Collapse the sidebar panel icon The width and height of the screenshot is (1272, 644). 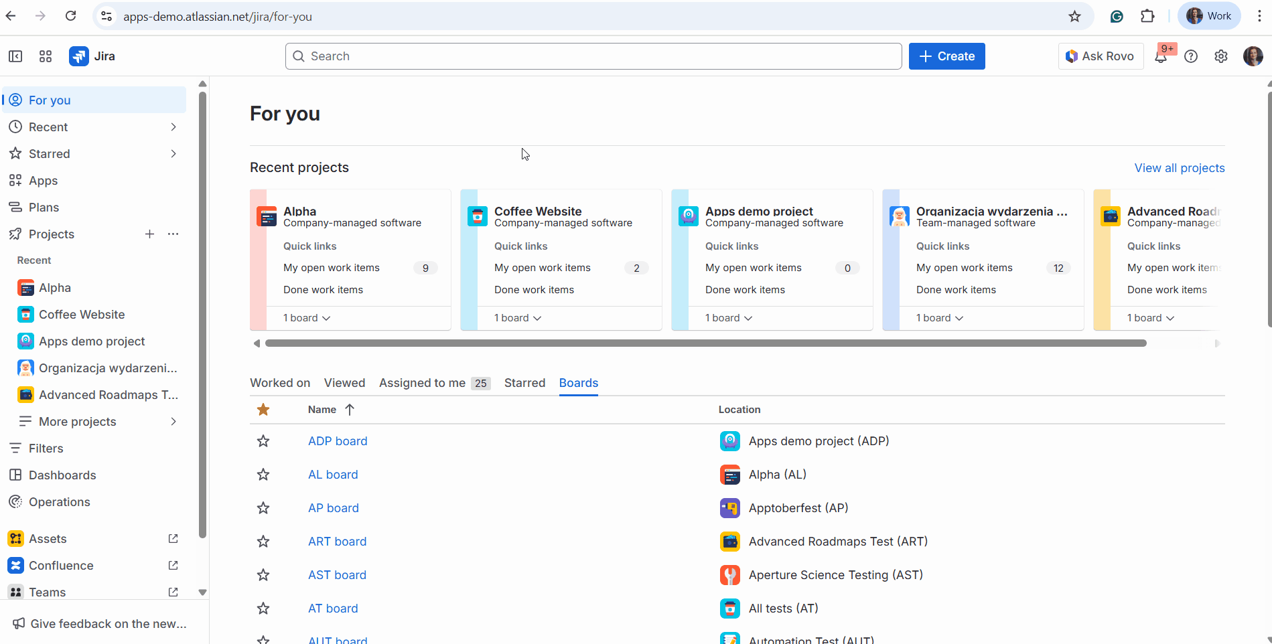click(15, 56)
